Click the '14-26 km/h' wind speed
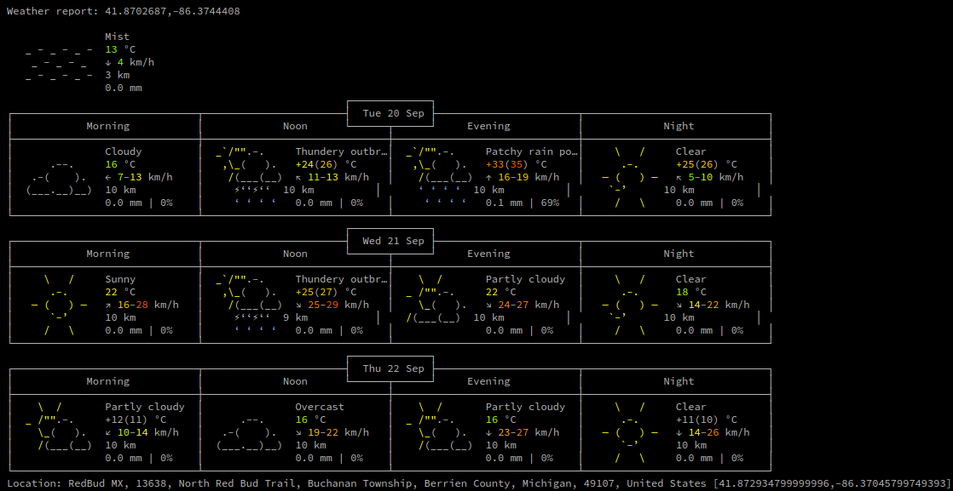The image size is (953, 491). (x=719, y=432)
